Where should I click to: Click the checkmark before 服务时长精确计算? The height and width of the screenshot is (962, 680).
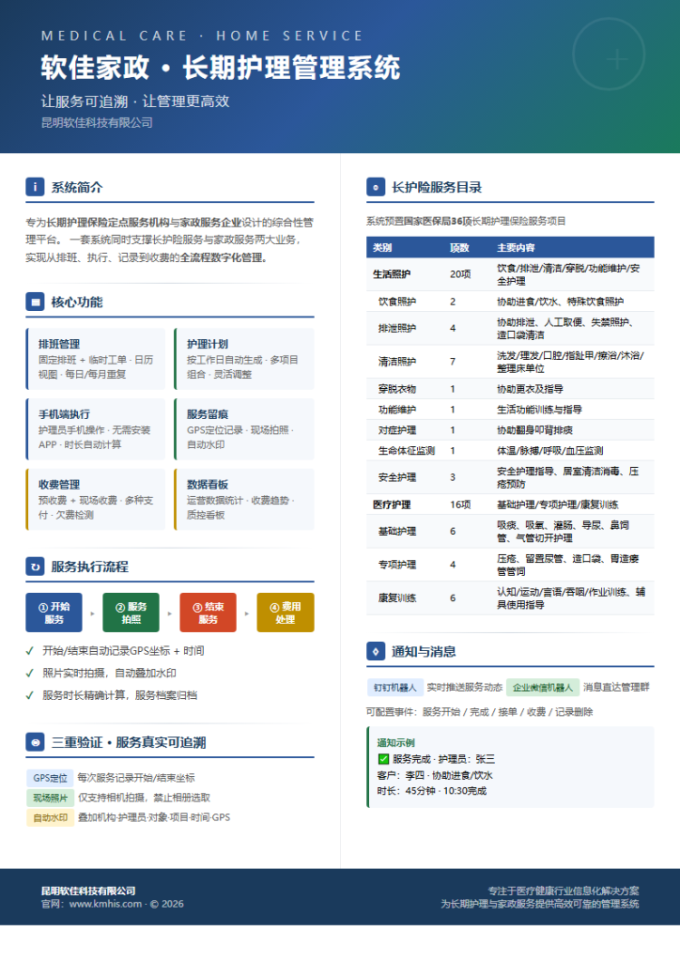pyautogui.click(x=29, y=695)
